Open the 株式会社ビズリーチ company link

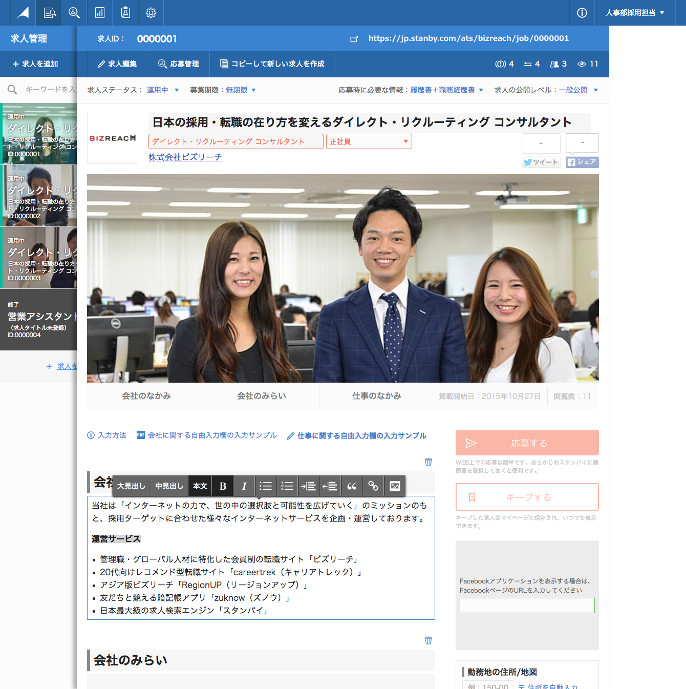coord(185,157)
